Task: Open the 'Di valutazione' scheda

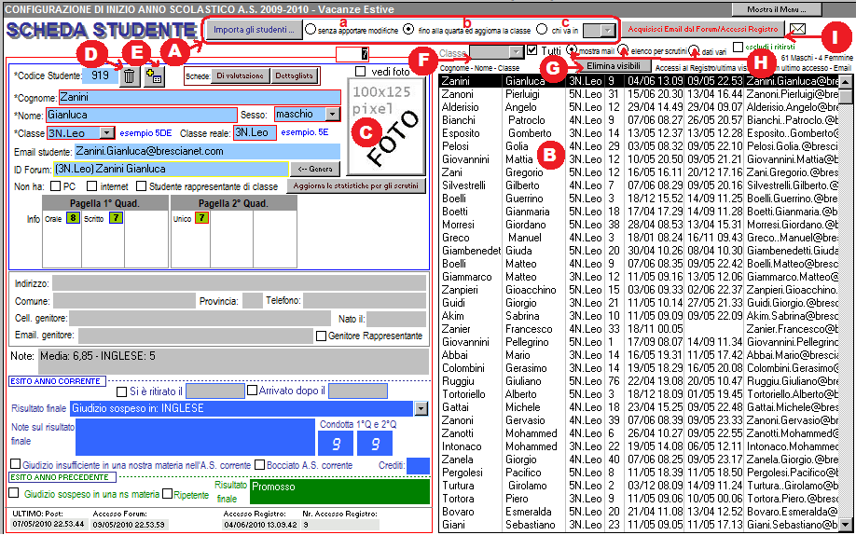Action: pos(241,75)
